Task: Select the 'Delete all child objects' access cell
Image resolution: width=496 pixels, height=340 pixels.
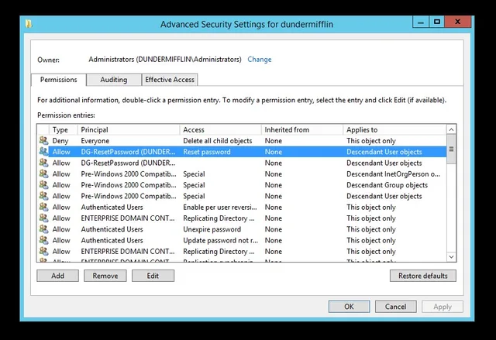Action: (218, 141)
